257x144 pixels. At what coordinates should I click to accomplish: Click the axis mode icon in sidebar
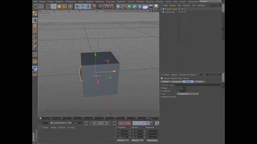[x=35, y=55]
